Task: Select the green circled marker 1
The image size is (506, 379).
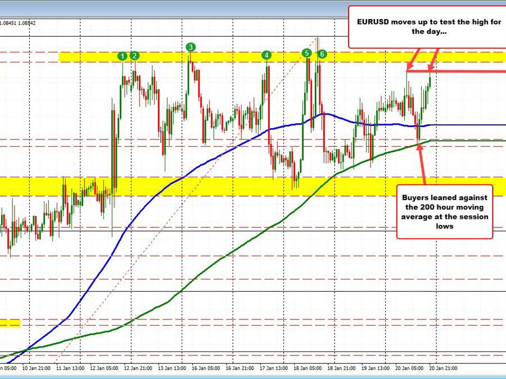Action: (x=123, y=56)
